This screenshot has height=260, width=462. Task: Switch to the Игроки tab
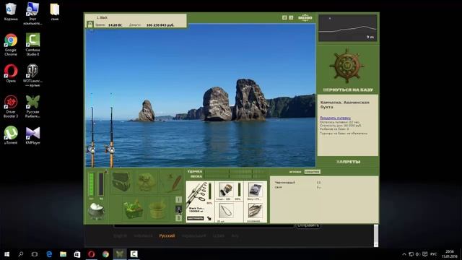click(295, 172)
